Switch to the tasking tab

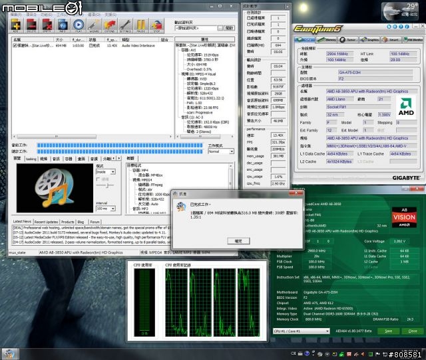tap(31, 159)
